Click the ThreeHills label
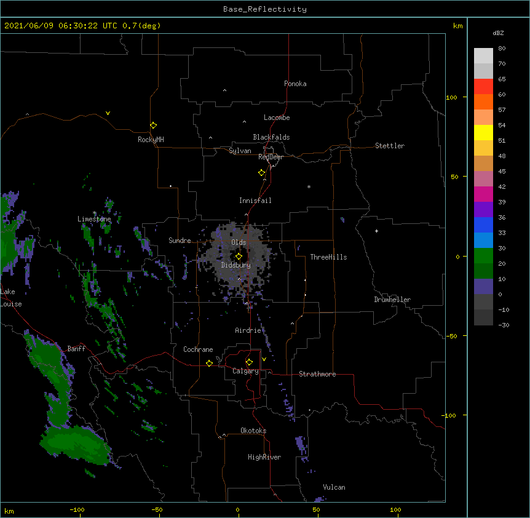 pyautogui.click(x=328, y=257)
